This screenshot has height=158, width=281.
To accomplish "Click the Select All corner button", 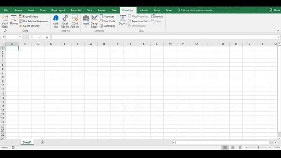I will pos(3,44).
